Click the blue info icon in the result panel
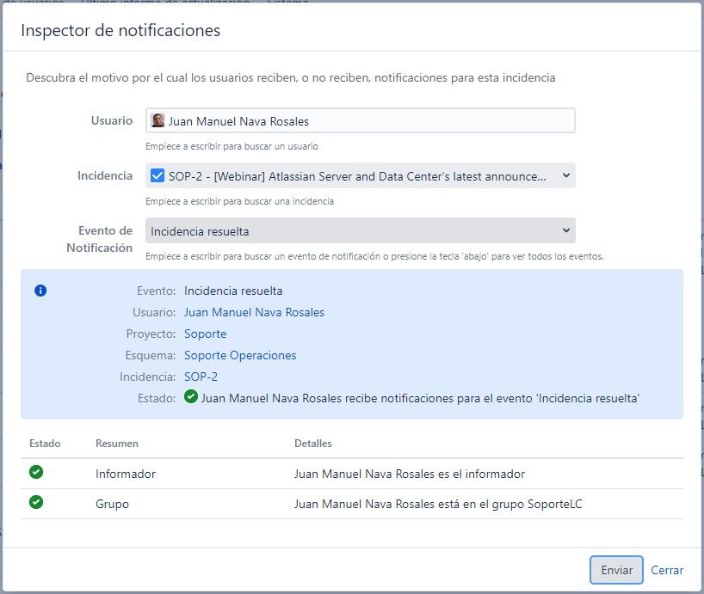This screenshot has width=704, height=594. (x=40, y=291)
